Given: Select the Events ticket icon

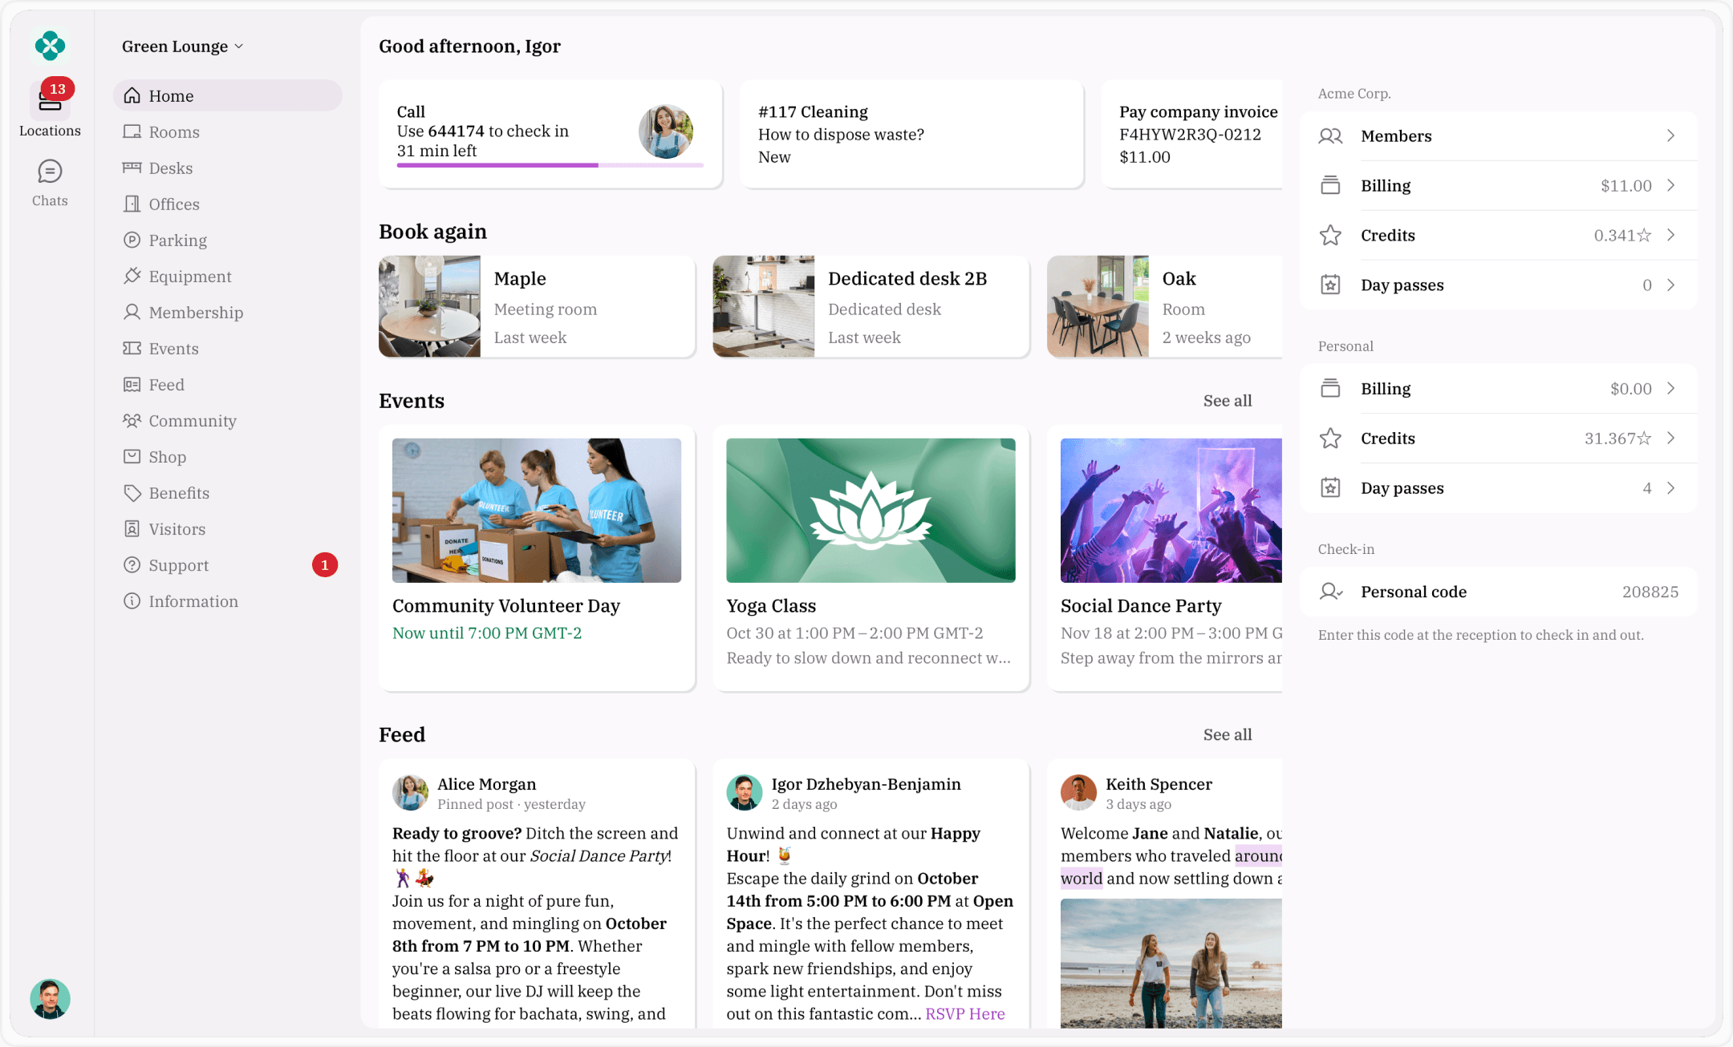Looking at the screenshot, I should tap(132, 348).
